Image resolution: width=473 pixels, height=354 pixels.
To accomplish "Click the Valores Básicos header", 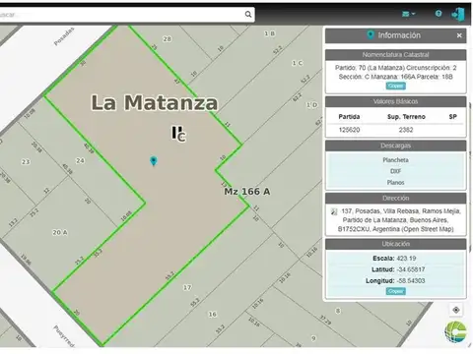I will 395,101.
